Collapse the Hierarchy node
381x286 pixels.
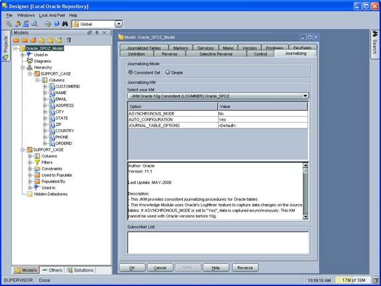[x=23, y=68]
